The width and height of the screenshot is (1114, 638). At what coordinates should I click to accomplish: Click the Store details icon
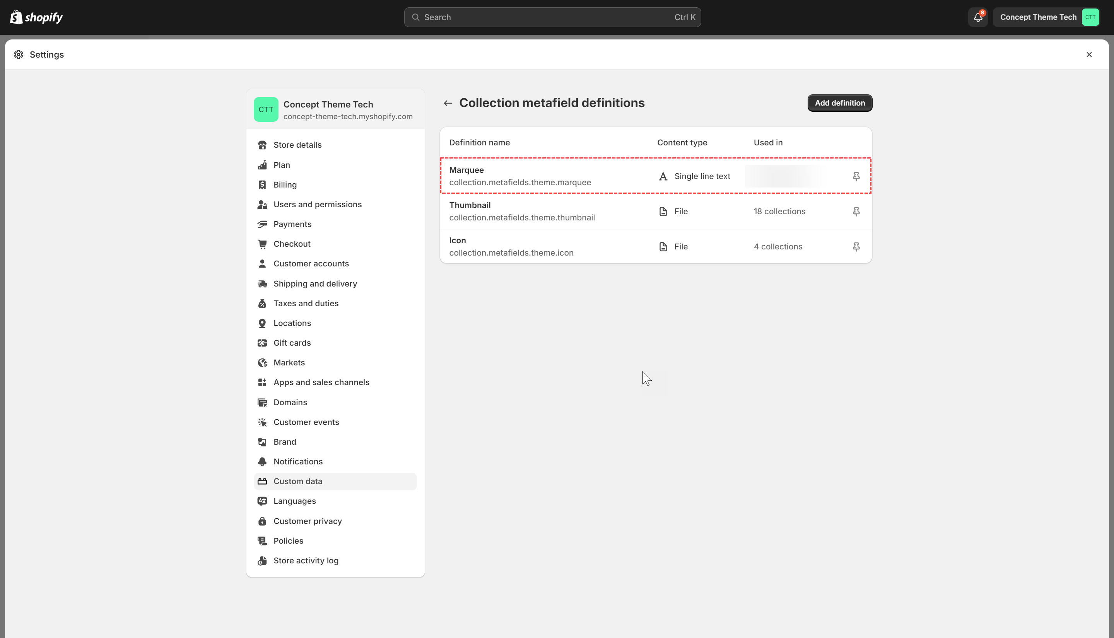(262, 145)
